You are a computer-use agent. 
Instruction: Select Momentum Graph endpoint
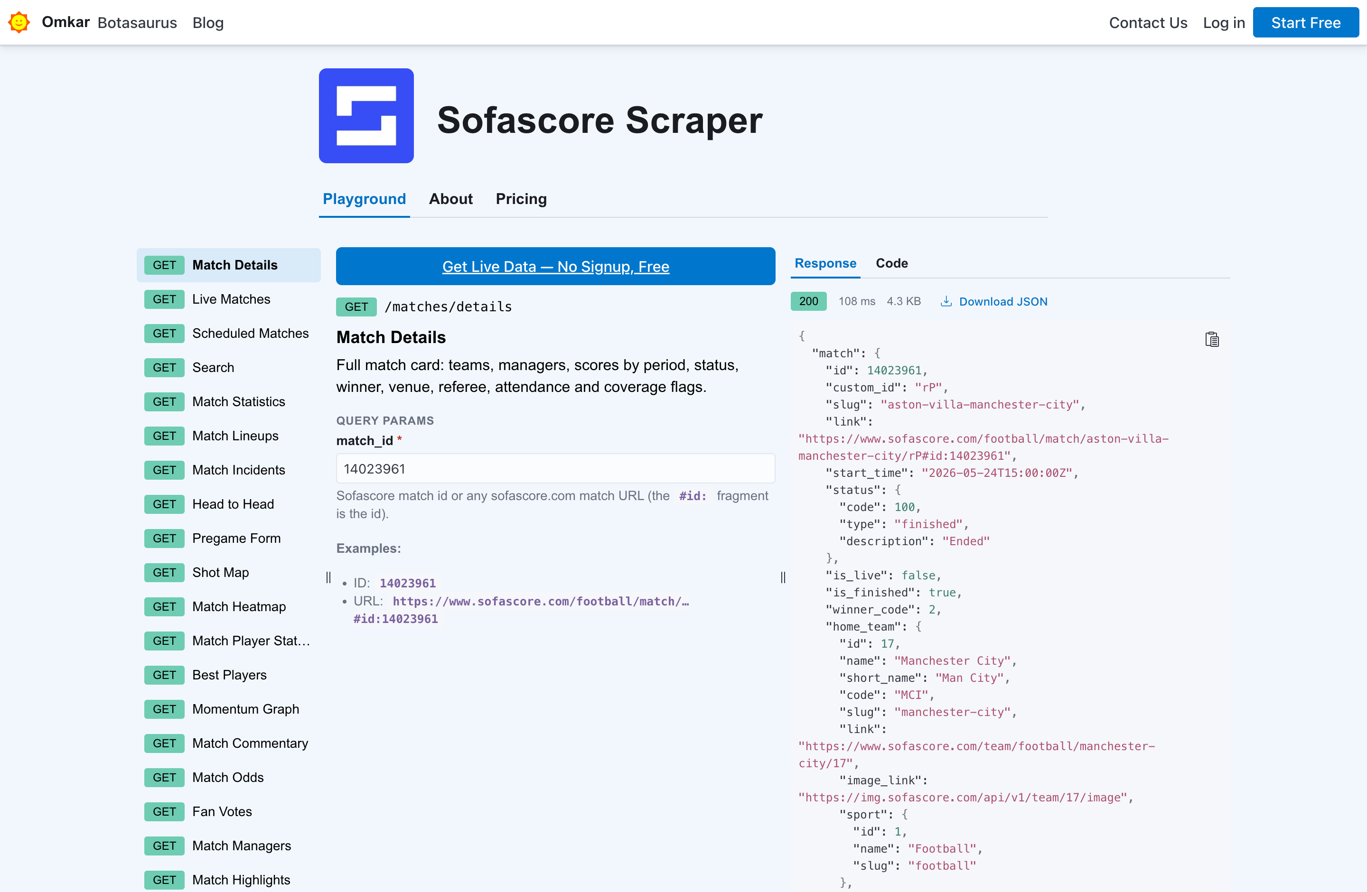[229, 709]
